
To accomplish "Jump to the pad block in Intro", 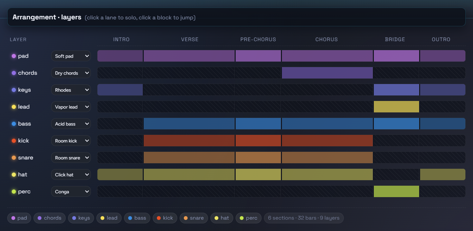I will [x=120, y=56].
